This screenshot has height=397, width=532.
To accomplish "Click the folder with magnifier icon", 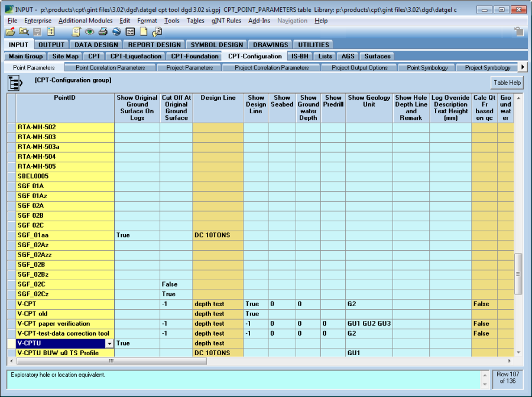I will pos(24,32).
